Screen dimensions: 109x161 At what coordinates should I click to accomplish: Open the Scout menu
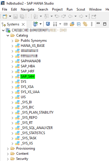pyautogui.click(x=81, y=9)
